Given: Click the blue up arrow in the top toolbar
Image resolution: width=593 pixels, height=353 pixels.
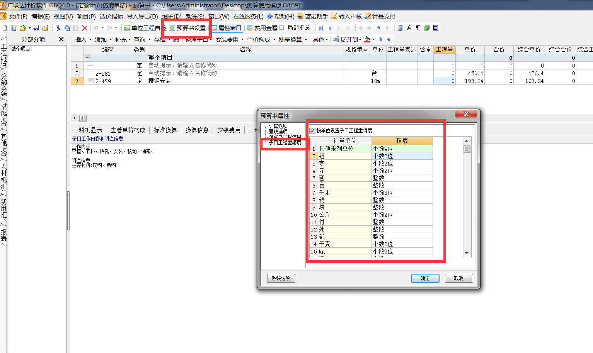Looking at the screenshot, I should pyautogui.click(x=378, y=28).
